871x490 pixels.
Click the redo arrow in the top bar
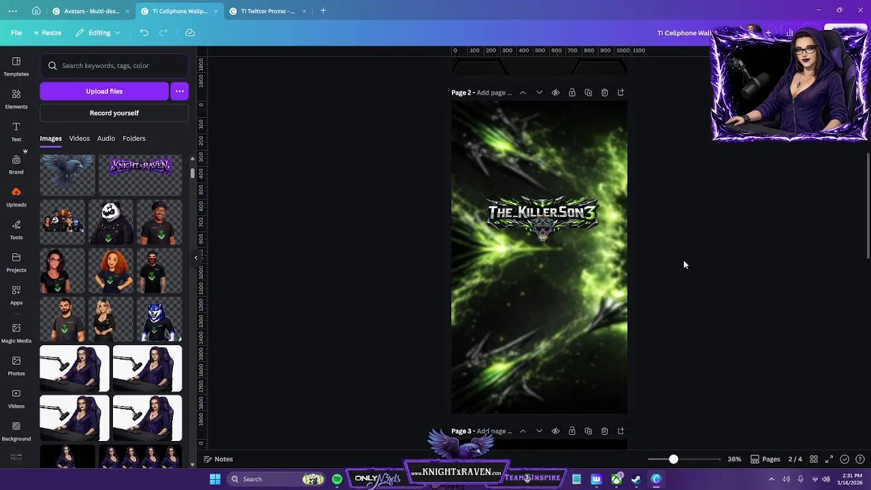[163, 33]
